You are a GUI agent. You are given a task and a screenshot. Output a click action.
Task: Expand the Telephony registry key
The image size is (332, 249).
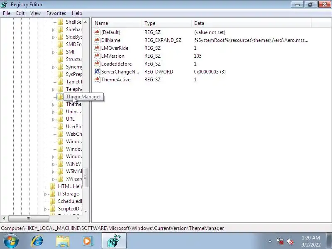tap(54, 90)
